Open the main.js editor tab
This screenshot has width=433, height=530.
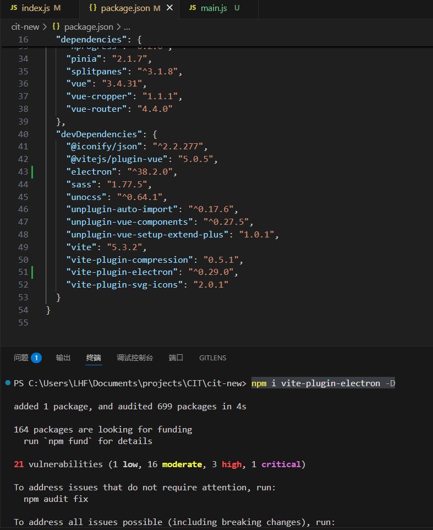[218, 8]
